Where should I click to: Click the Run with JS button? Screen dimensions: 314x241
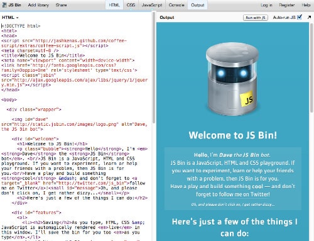click(256, 18)
